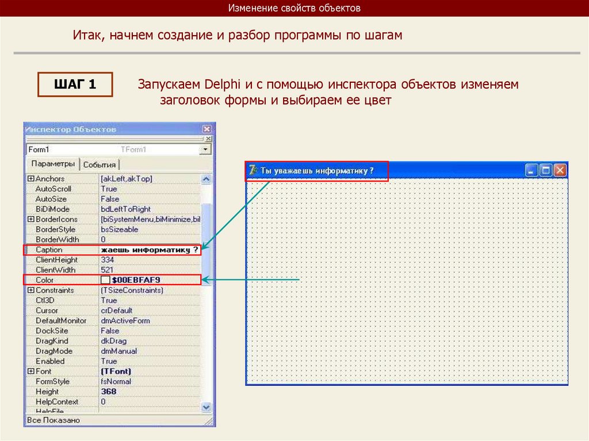Select the Height property name
589x441 pixels.
47,392
